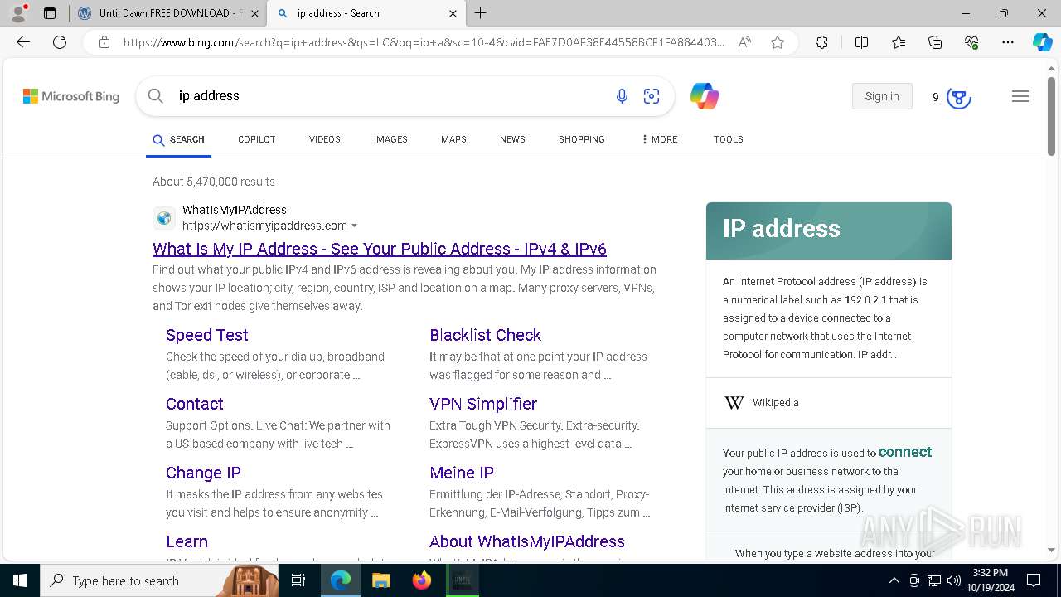Image resolution: width=1061 pixels, height=597 pixels.
Task: Search using the microphone voice icon
Action: 622,96
